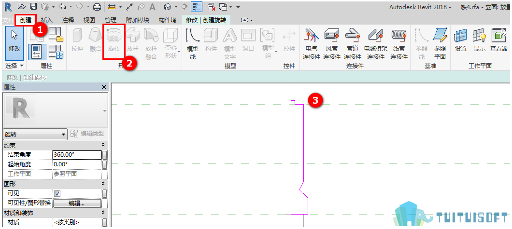Click Set work plane (设置) icon
Viewport: 512px width, 229px height.
click(461, 40)
